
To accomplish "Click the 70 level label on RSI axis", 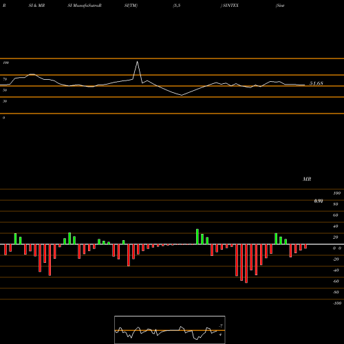I will tap(5, 79).
